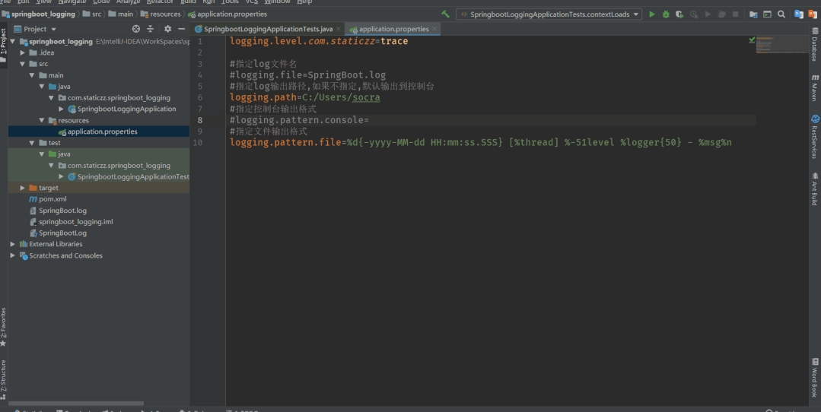The image size is (821, 412).
Task: Expand the SpringbootLoggingApplication class node
Action: (x=62, y=109)
